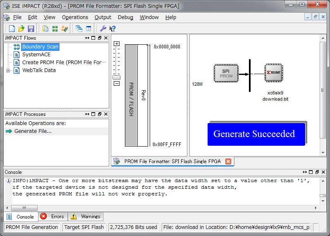The width and height of the screenshot is (330, 236).
Task: Select Create PROM File flow entry
Action: point(64,63)
